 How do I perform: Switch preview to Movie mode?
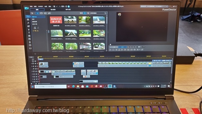pos(122,47)
